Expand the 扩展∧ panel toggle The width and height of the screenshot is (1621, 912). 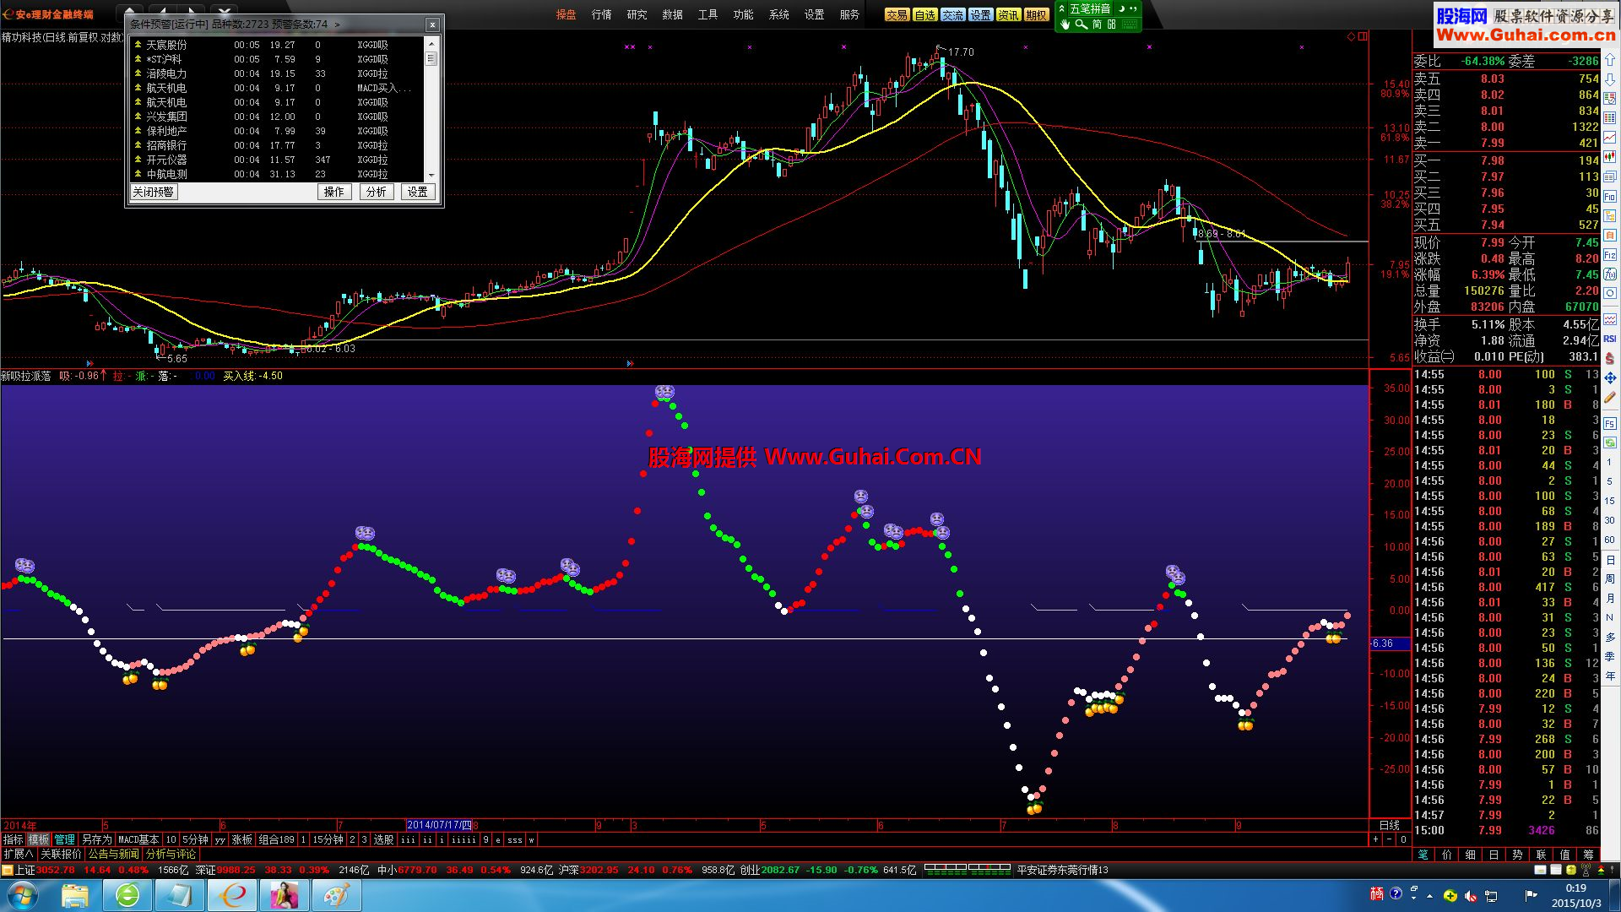pos(18,854)
